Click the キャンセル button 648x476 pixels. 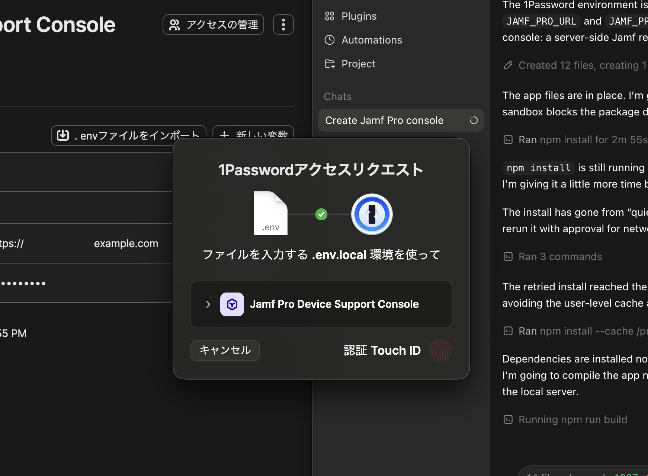pyautogui.click(x=225, y=350)
